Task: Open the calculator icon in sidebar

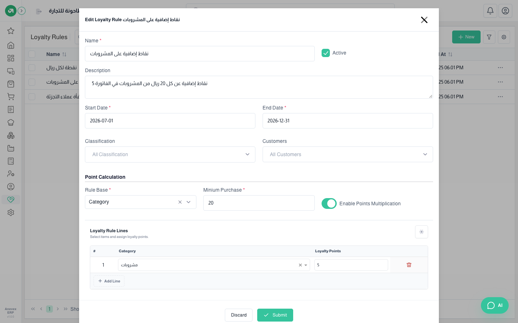Action: click(11, 161)
